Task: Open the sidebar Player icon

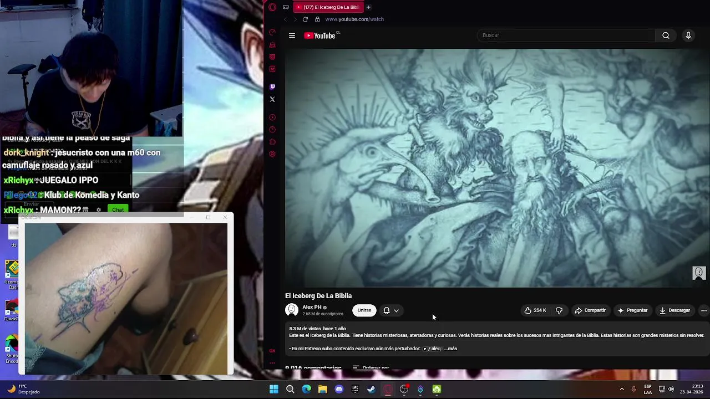Action: point(272,117)
